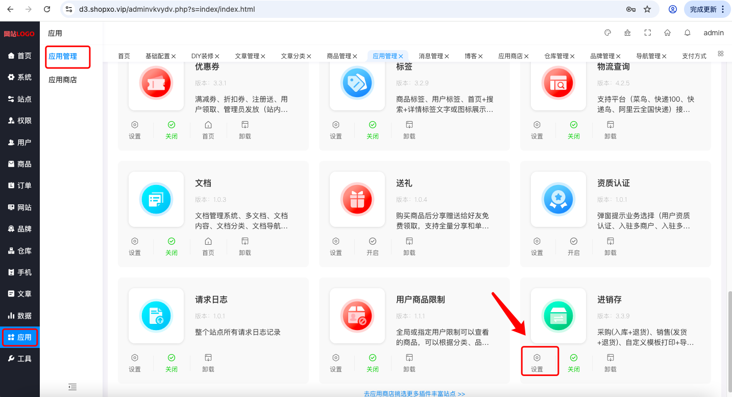
Task: Enable the 送礼 plugin via 开启
Action: point(373,247)
